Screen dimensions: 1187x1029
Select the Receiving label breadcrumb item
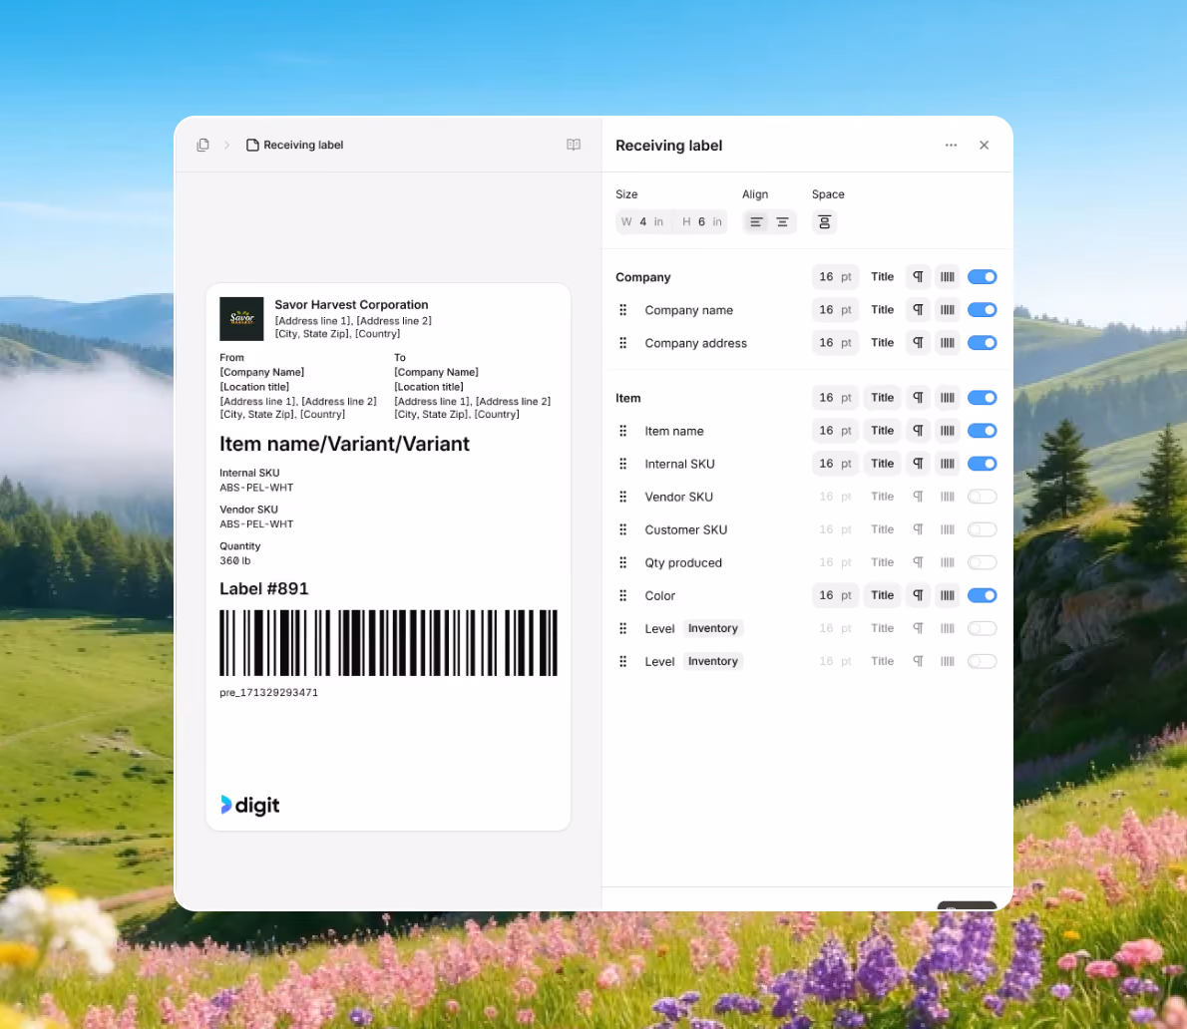pos(295,145)
